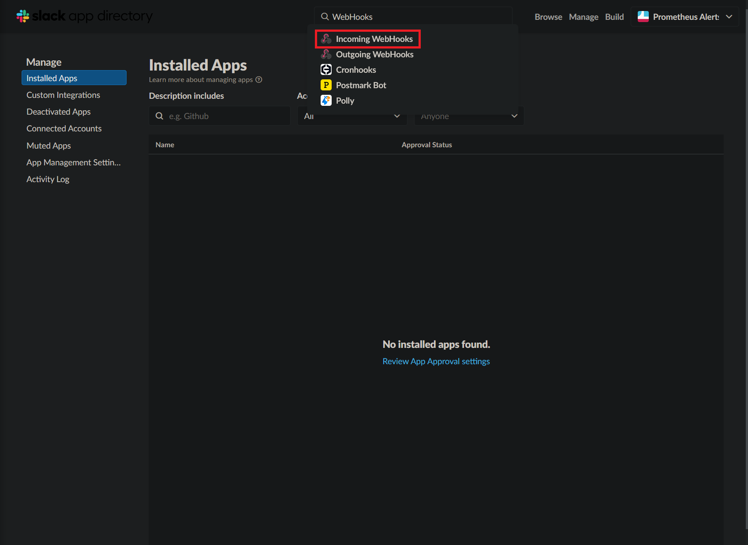Open Connected Accounts in sidebar
Screen dimensions: 748x545
coord(64,128)
